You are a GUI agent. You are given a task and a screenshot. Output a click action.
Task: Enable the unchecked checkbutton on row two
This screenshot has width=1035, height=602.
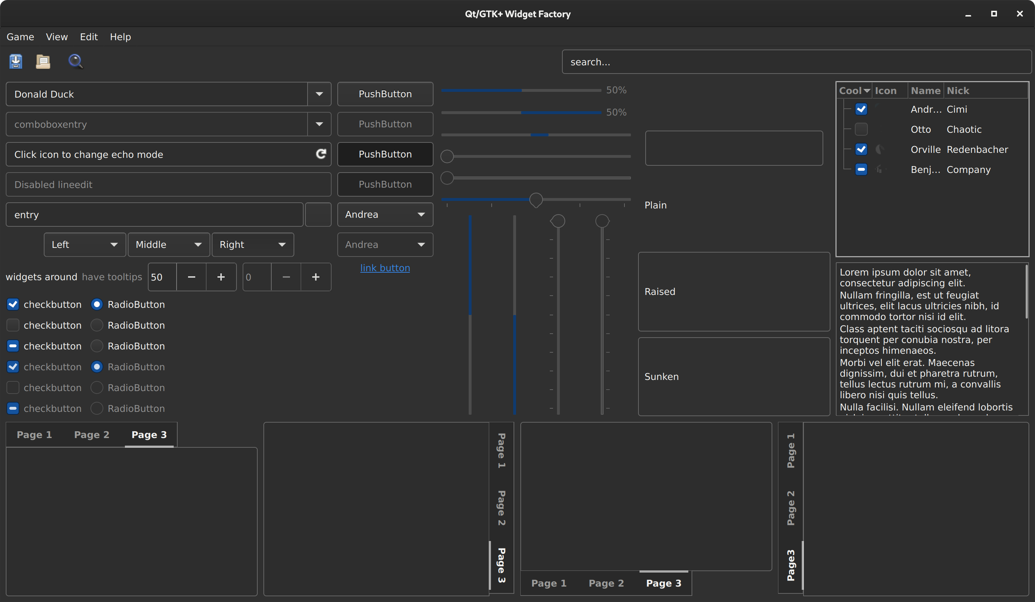click(13, 325)
